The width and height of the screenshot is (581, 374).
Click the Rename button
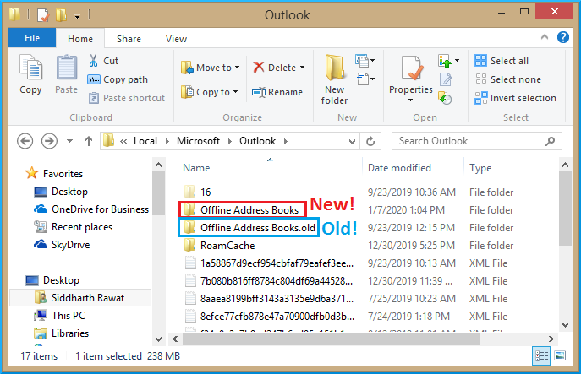[x=277, y=92]
